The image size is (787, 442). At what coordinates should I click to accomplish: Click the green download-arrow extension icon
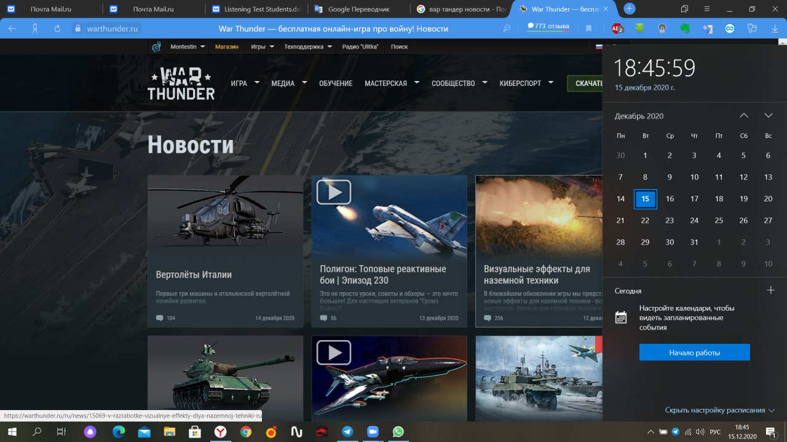(x=640, y=28)
